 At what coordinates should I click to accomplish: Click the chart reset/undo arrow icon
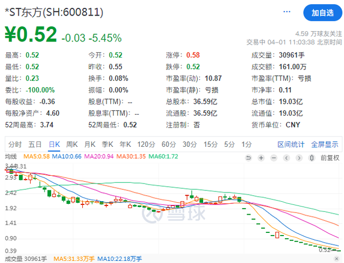point(248,158)
